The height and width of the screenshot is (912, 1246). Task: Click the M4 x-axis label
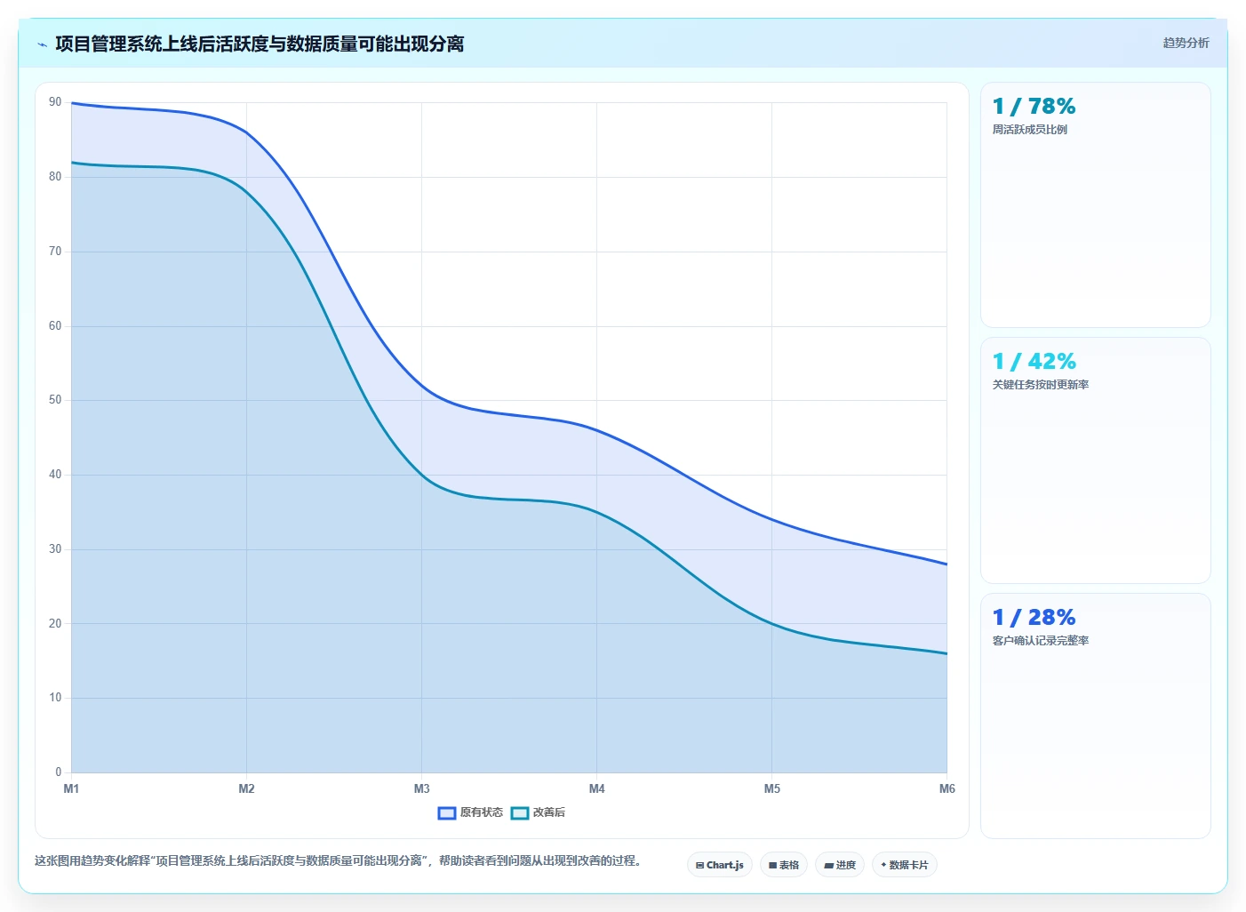tap(596, 789)
